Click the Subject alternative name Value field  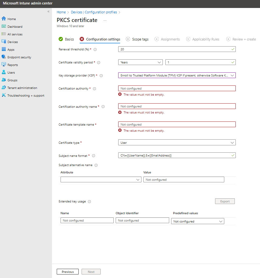(x=184, y=179)
